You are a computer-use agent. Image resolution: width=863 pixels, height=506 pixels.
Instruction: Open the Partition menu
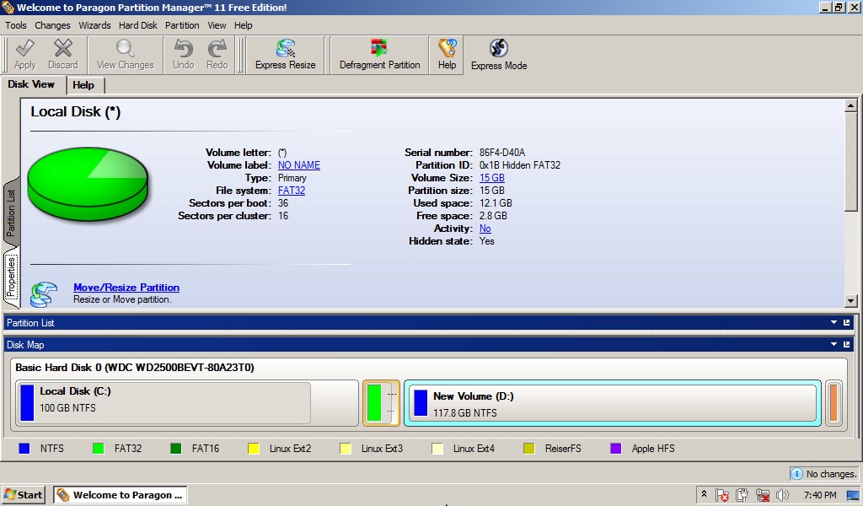tap(182, 25)
